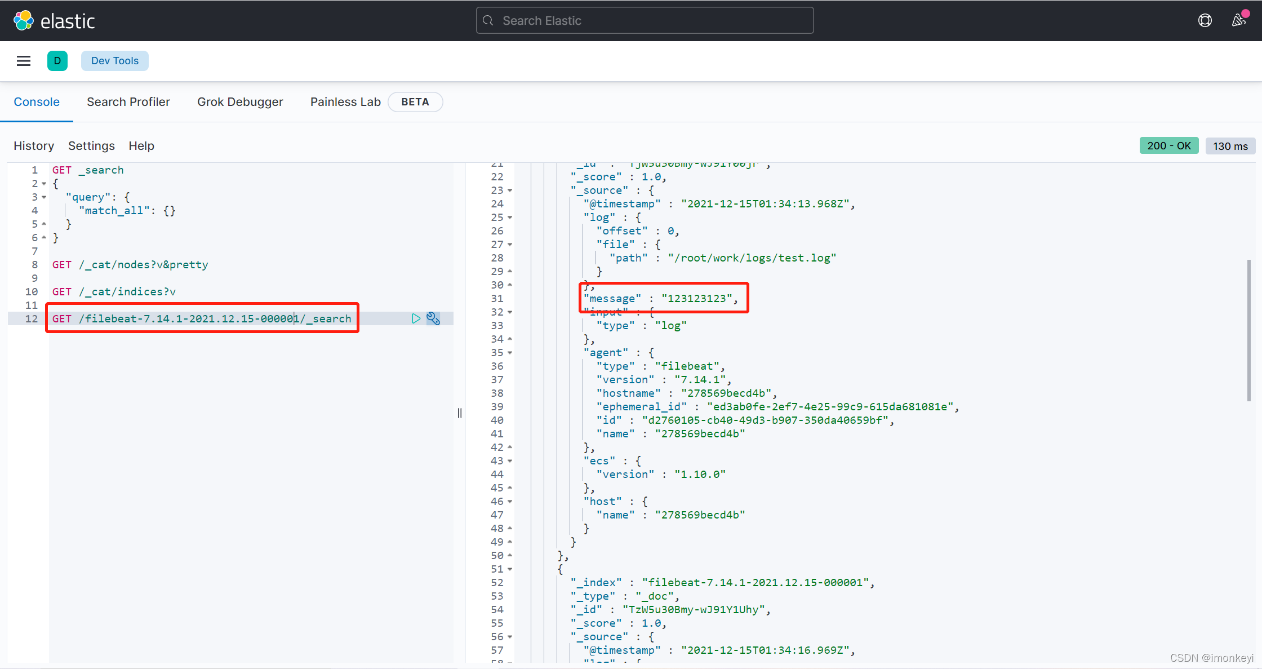Screen dimensions: 1262x669
Task: Click the GET /_cat/nodes?v&pretty line
Action: pos(130,265)
